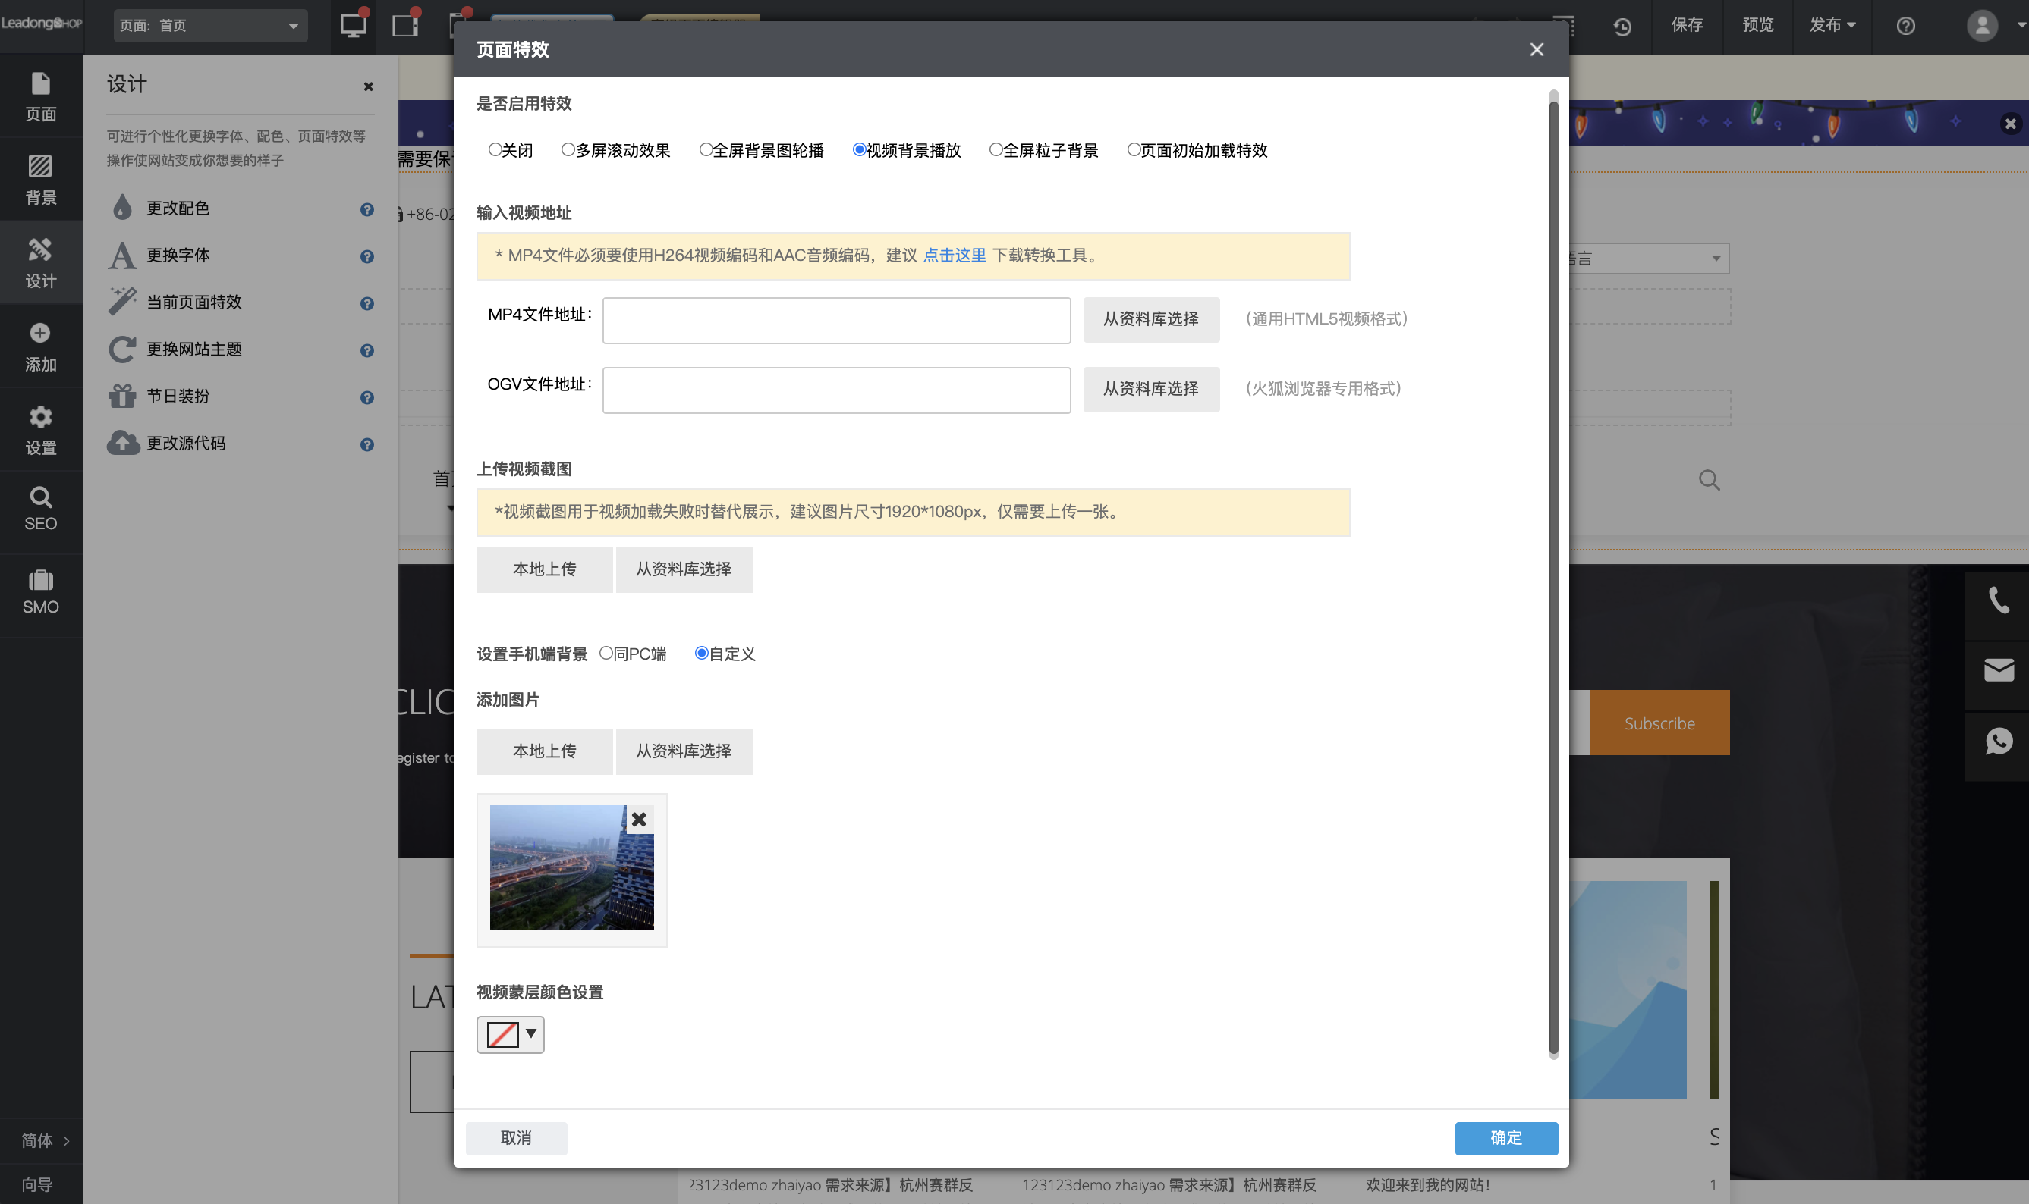Switch to 简体 language option

(38, 1139)
